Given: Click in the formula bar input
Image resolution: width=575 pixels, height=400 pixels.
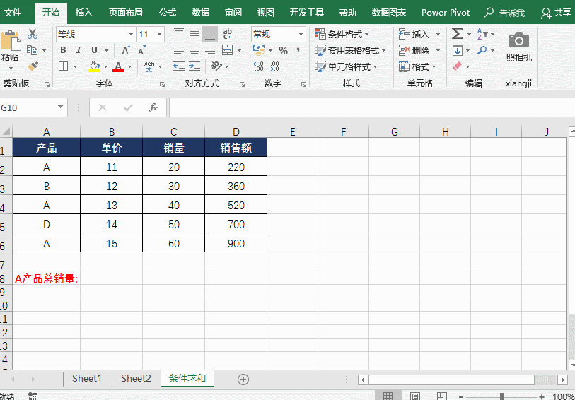Looking at the screenshot, I should tap(371, 107).
